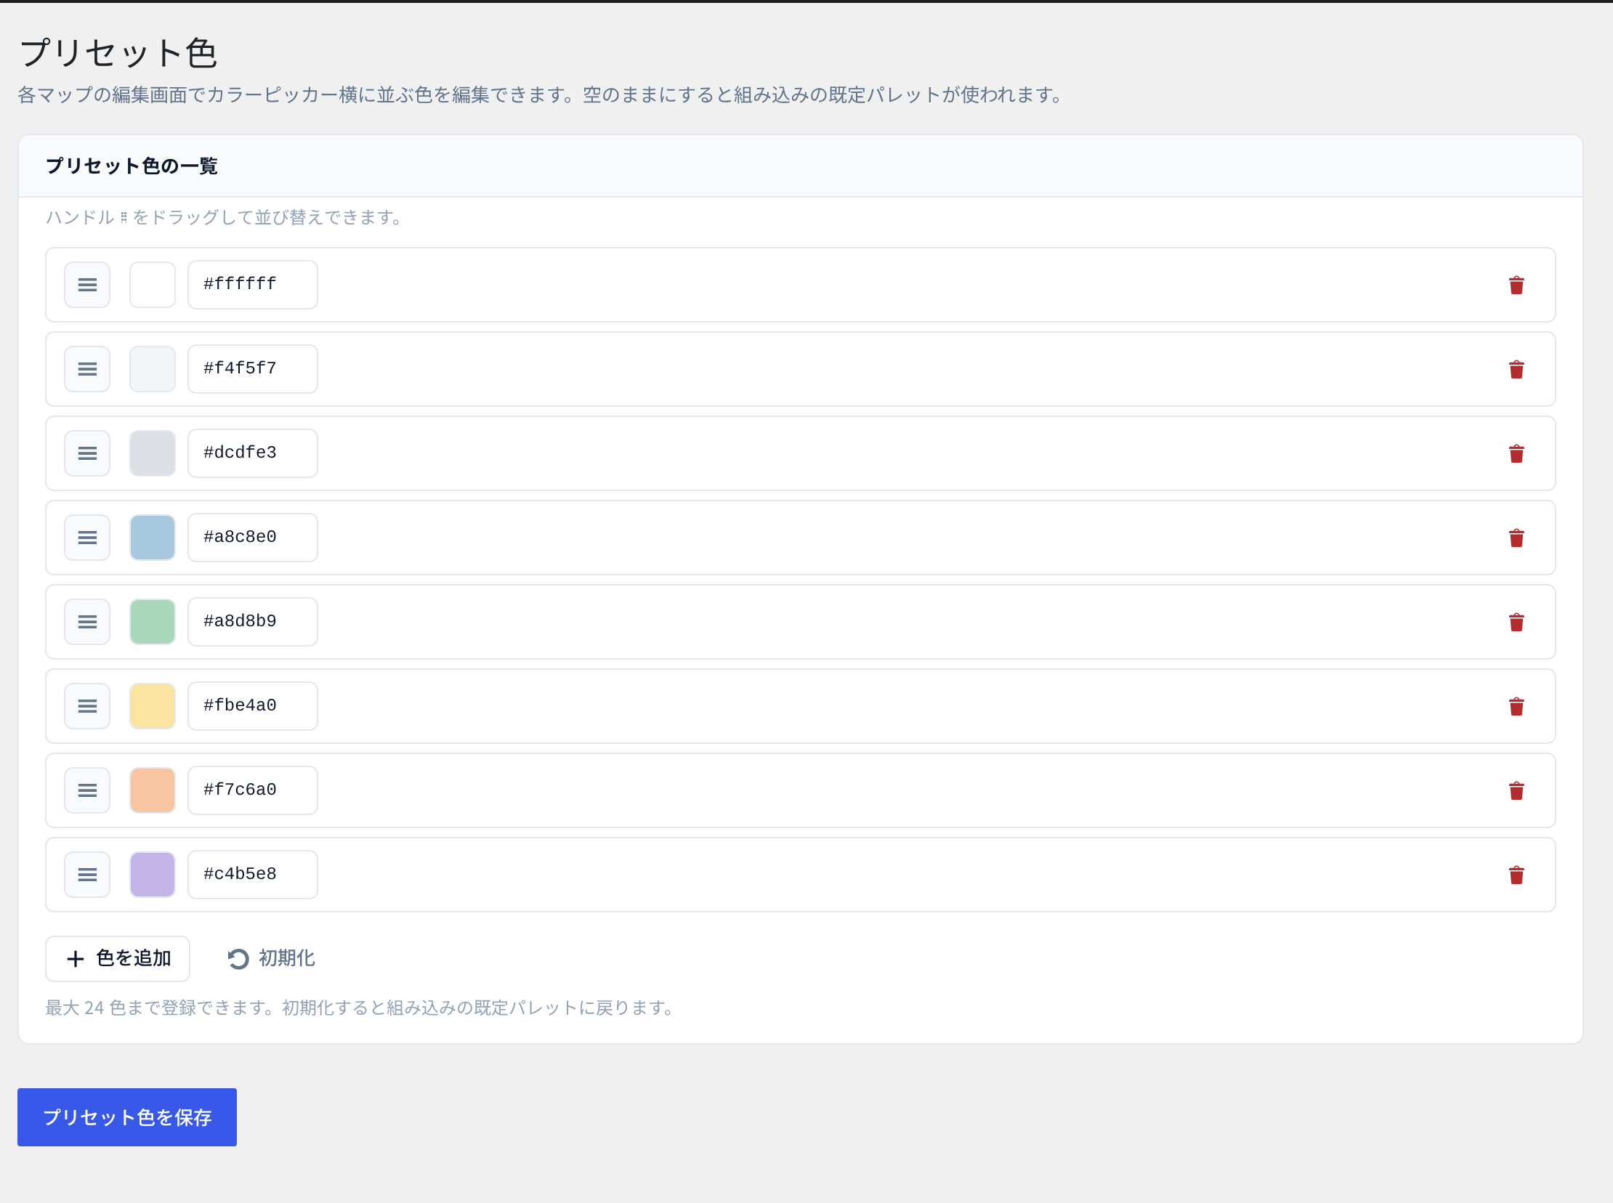Focus the #a8c8e0 hex input field
Screen dimensions: 1613x1203
pos(253,538)
